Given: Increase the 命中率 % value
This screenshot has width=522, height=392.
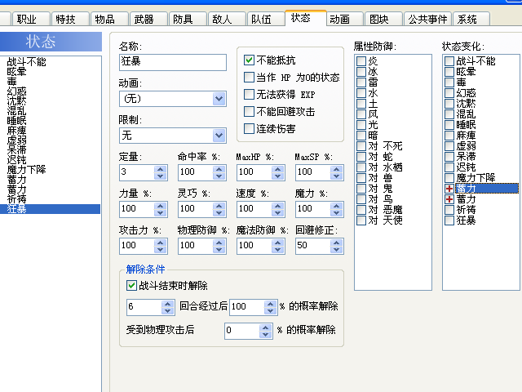Looking at the screenshot, I should [219, 169].
